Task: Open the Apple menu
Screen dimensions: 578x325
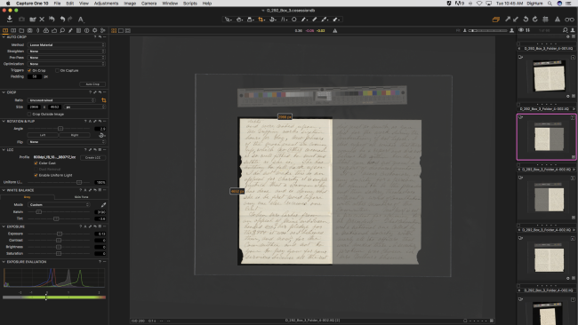Action: pos(8,4)
